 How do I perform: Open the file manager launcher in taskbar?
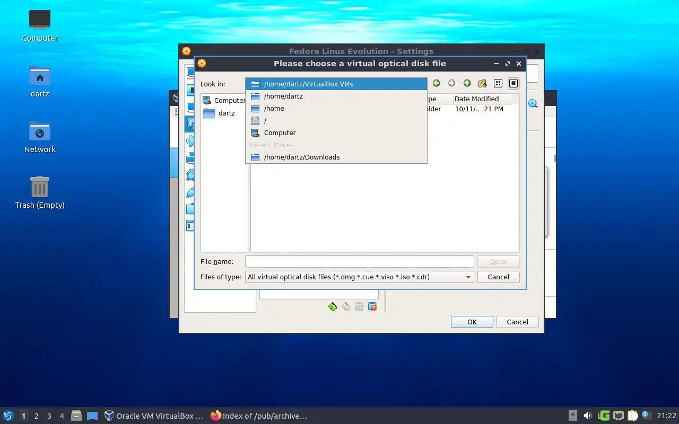(x=76, y=416)
